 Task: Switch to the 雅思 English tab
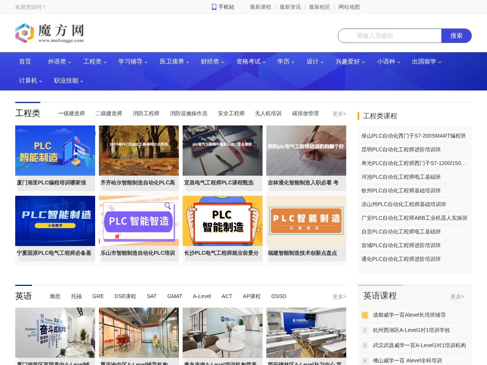(x=55, y=296)
